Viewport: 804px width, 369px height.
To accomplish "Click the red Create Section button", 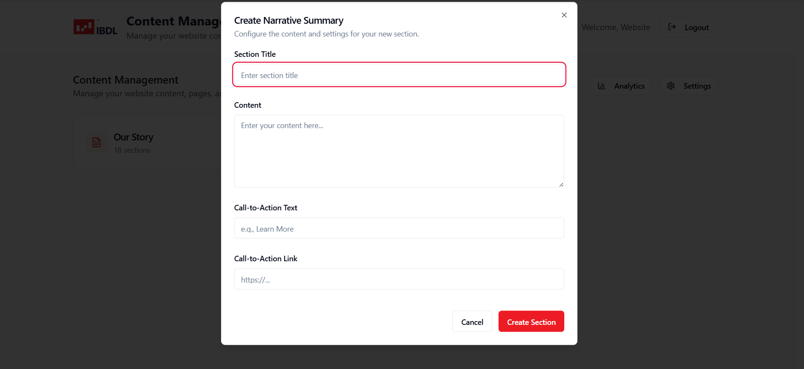I will (x=531, y=322).
